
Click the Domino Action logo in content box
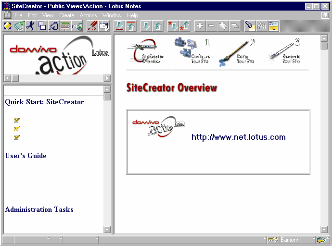pyautogui.click(x=159, y=126)
